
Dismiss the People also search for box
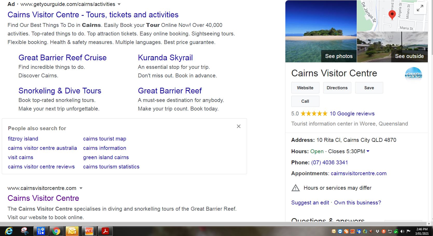pyautogui.click(x=238, y=126)
